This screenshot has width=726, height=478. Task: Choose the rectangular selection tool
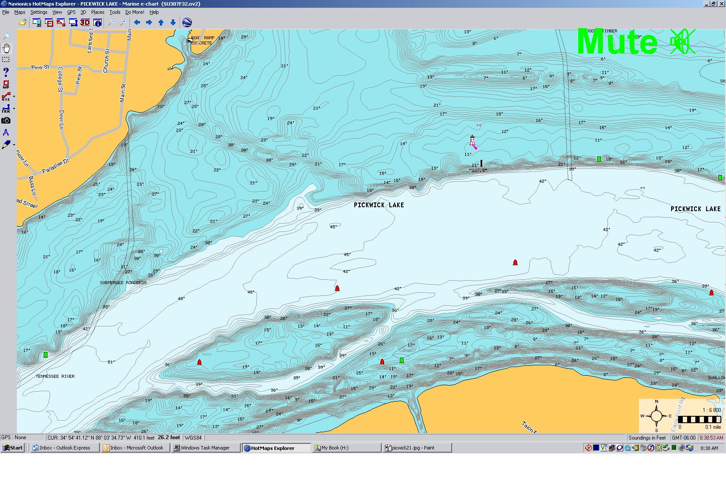(6, 60)
